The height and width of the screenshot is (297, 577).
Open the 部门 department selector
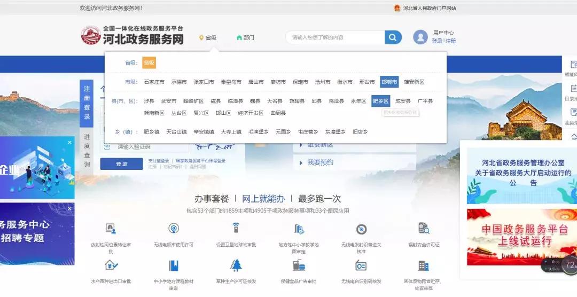(x=245, y=38)
